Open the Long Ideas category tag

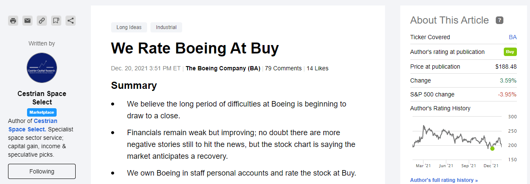(x=129, y=27)
